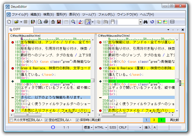Open the ツール(T) menu
192x136 pixels.
(x=89, y=14)
